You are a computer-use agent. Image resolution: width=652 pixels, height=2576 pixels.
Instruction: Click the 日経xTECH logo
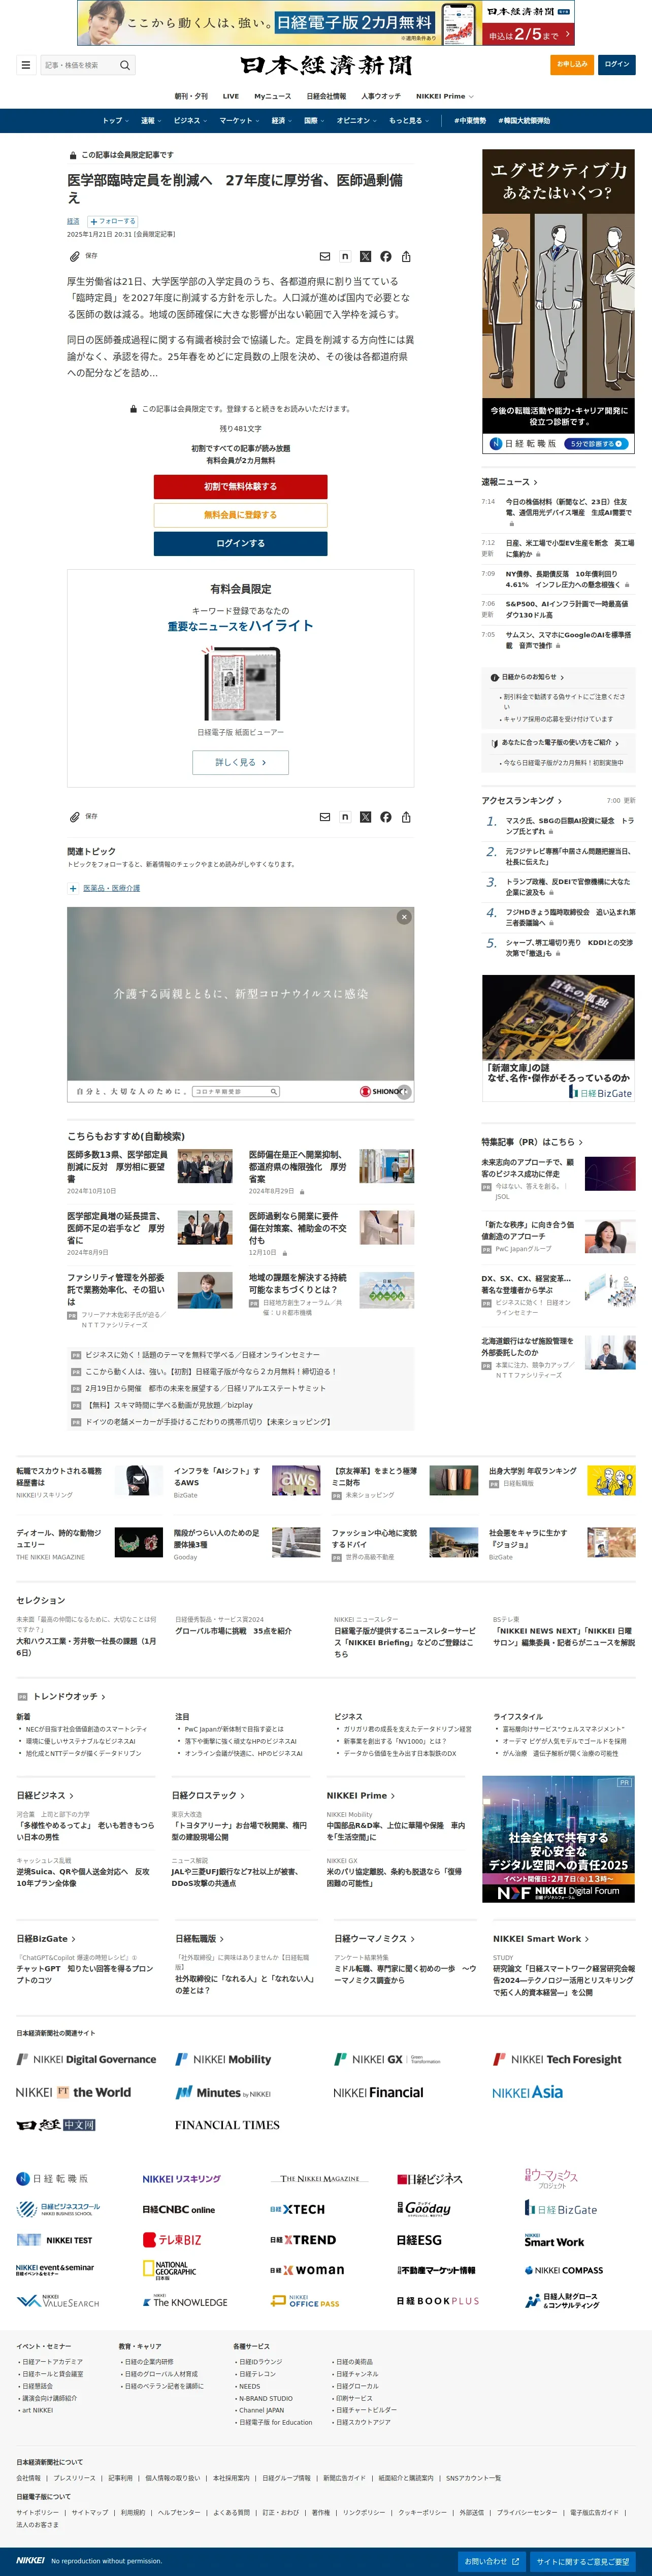point(297,2209)
